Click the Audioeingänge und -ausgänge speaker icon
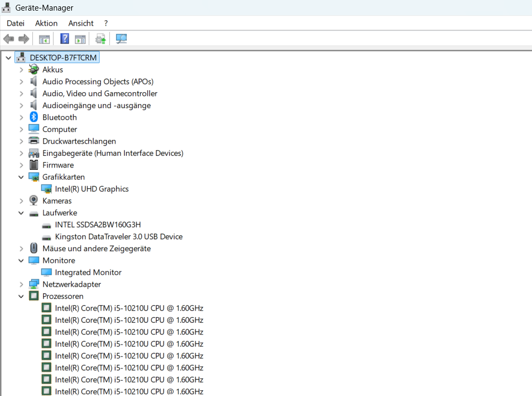532x396 pixels. point(33,105)
